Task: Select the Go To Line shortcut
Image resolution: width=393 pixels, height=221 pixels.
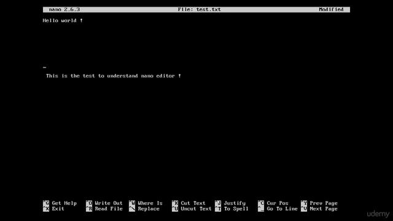Action: point(278,209)
